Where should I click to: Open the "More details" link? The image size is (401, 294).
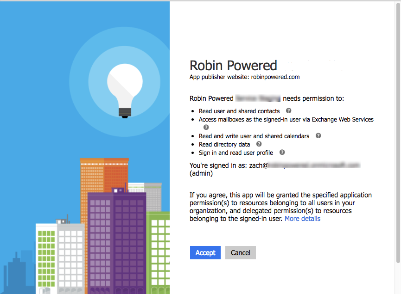click(302, 218)
